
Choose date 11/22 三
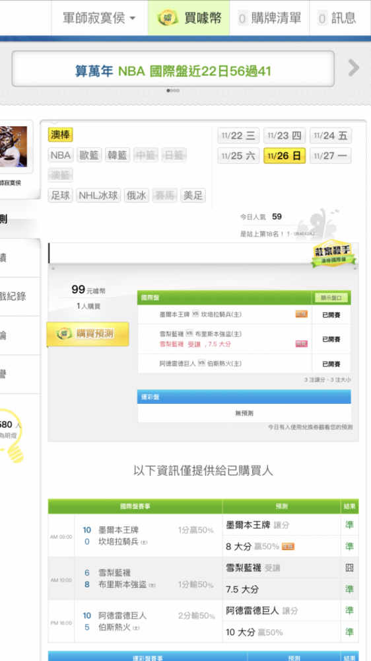coord(239,136)
